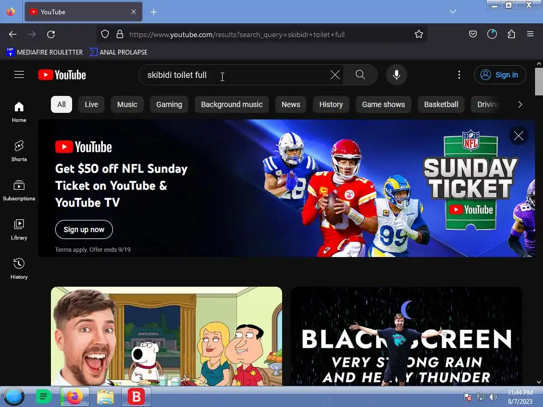This screenshot has height=407, width=543.
Task: Click the circular Firefox account toolbar icon
Action: pos(492,34)
